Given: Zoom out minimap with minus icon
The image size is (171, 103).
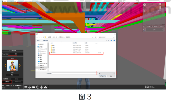Looking at the screenshot, I should click(x=144, y=8).
